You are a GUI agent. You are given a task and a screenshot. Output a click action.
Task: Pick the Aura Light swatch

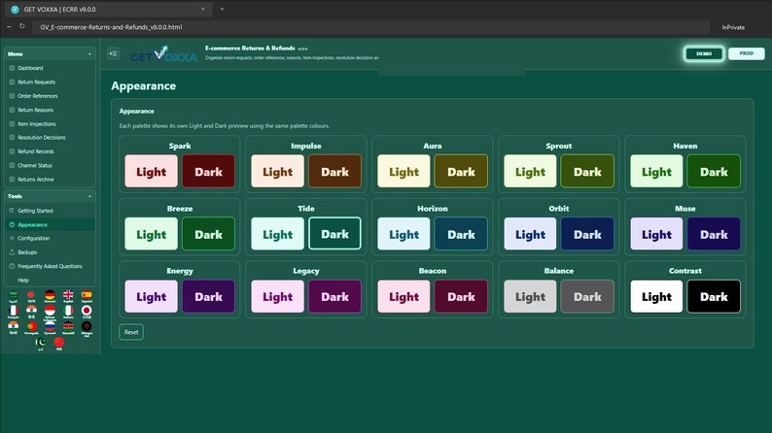click(x=404, y=172)
